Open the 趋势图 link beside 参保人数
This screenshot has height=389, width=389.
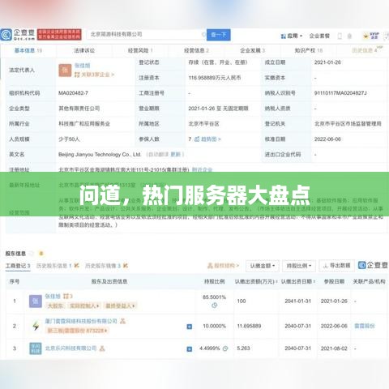[207, 139]
